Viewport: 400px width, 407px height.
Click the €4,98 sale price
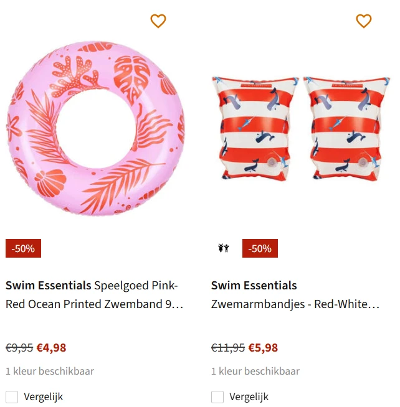tap(51, 348)
